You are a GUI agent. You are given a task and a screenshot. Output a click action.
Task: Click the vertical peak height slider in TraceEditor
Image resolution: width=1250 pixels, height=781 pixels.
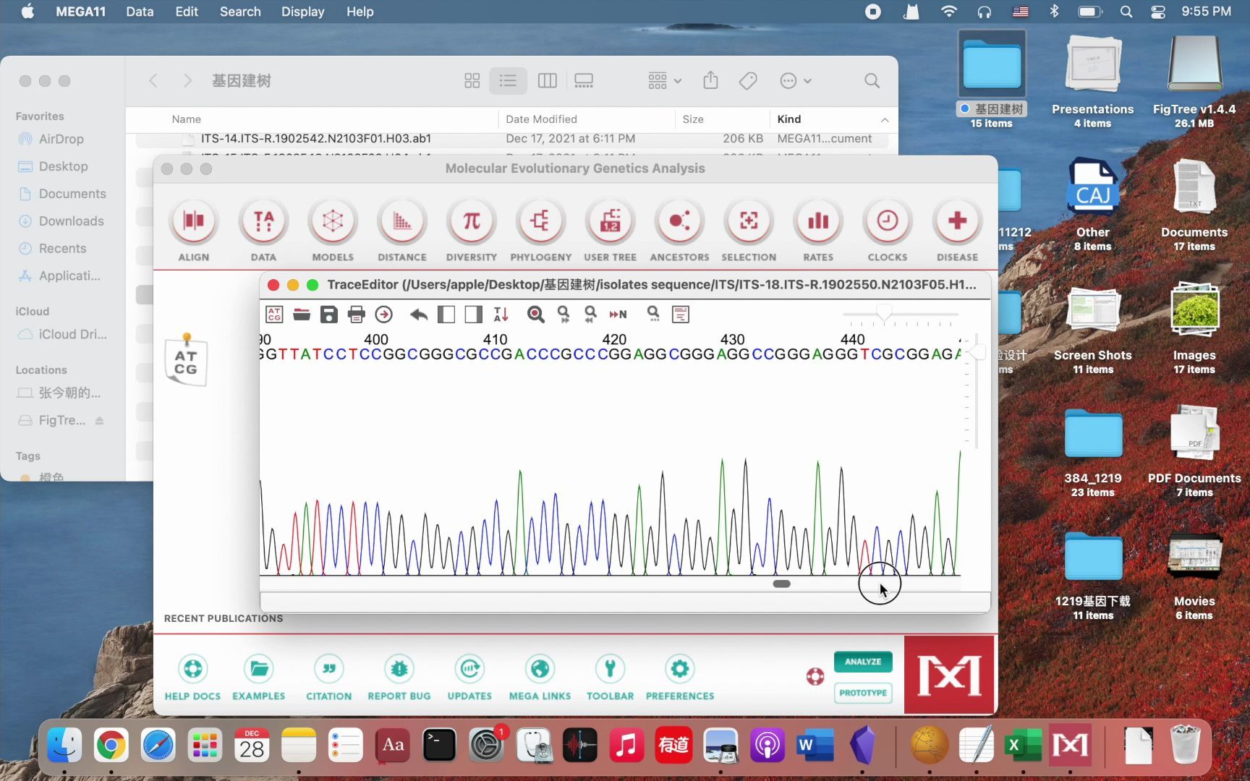coord(977,352)
